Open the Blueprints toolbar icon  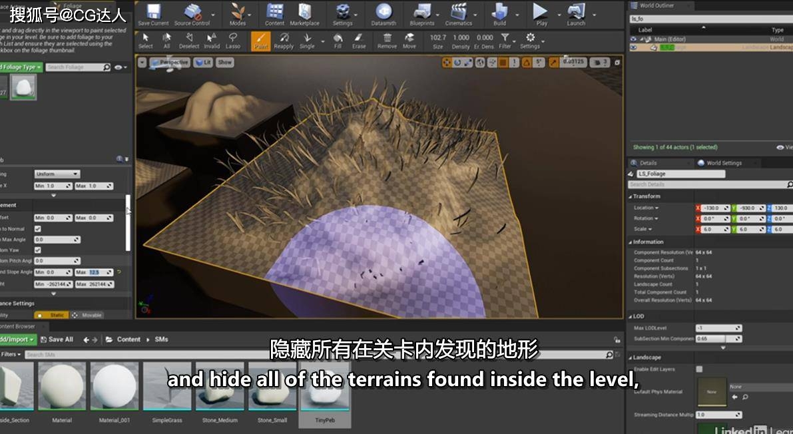click(420, 15)
